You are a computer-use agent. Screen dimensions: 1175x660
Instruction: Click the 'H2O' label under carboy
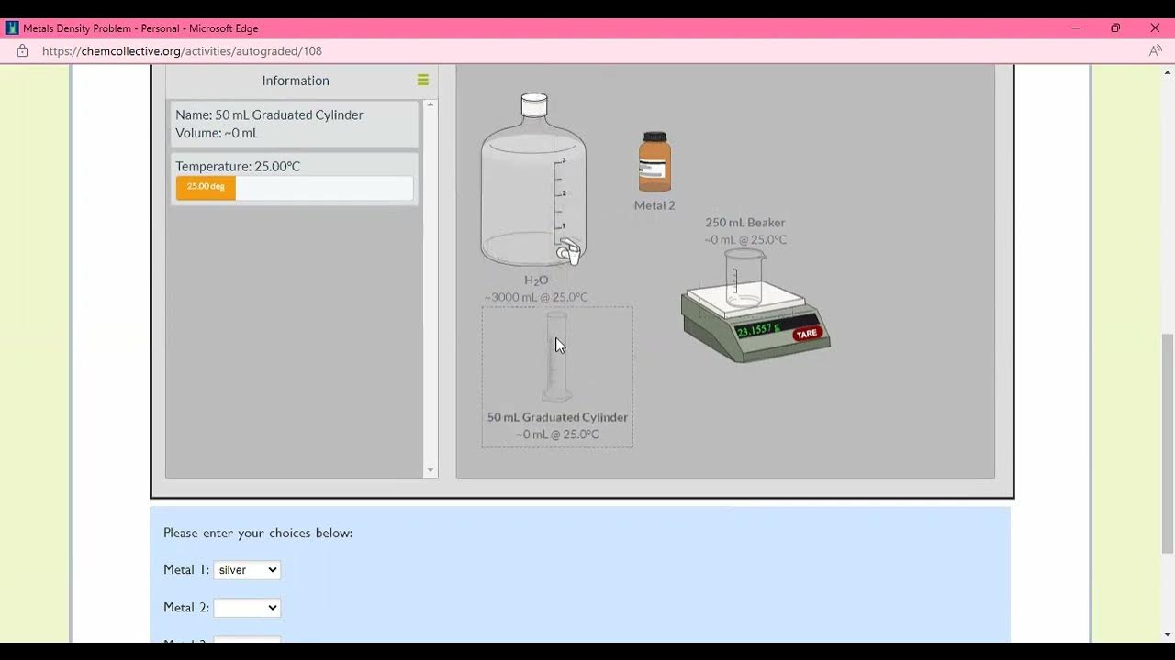point(536,280)
